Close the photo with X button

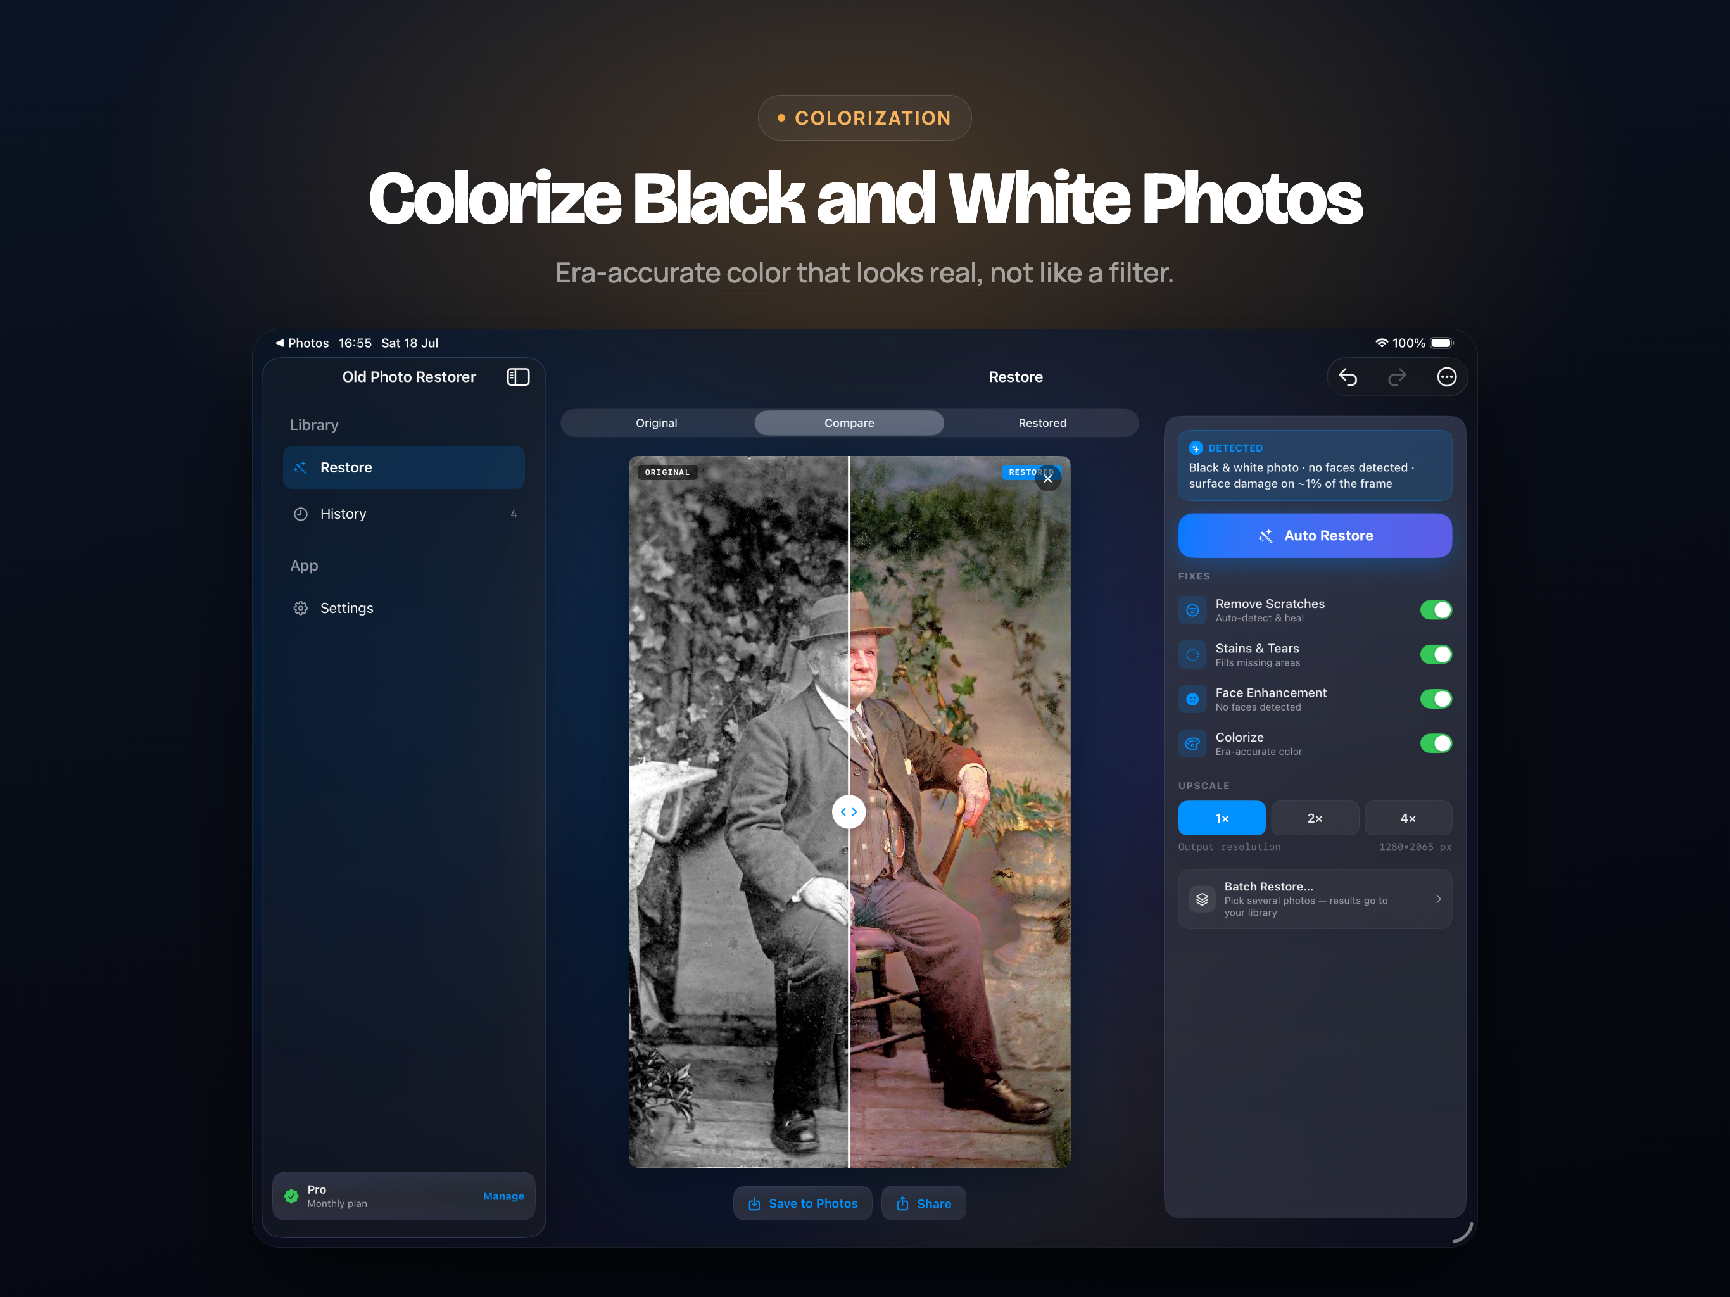[x=1048, y=479]
